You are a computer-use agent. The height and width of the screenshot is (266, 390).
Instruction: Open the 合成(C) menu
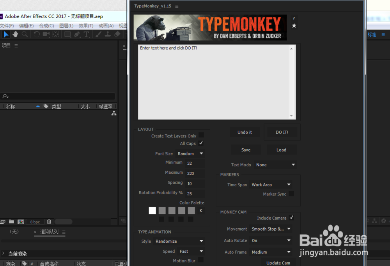(x=46, y=26)
